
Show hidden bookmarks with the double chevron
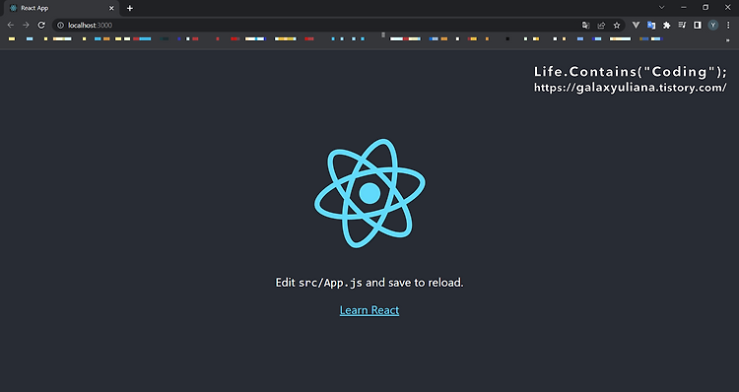(727, 40)
